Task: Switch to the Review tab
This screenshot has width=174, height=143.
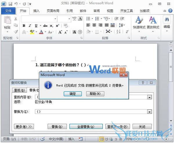Action: 97,11
